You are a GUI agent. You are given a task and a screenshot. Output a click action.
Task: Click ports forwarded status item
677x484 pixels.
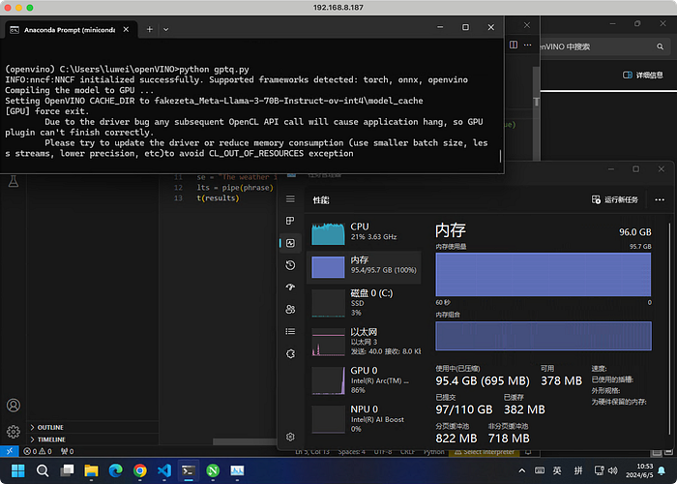pyautogui.click(x=67, y=451)
